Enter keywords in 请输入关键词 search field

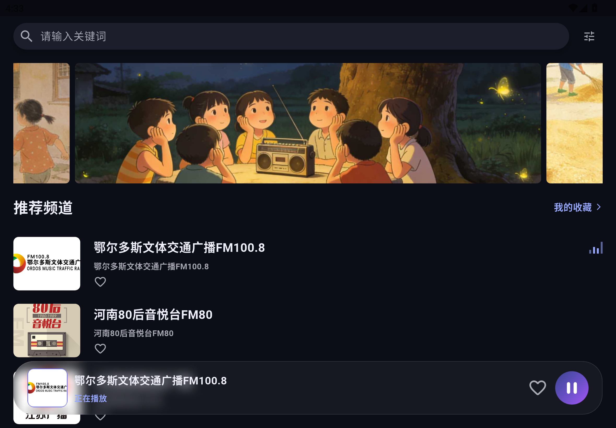[x=291, y=36]
